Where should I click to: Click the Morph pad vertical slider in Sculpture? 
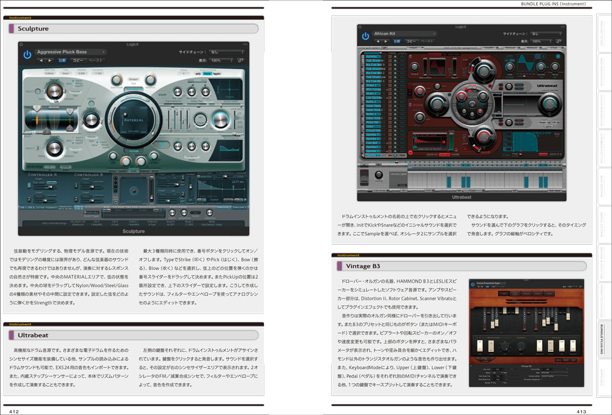point(152,189)
